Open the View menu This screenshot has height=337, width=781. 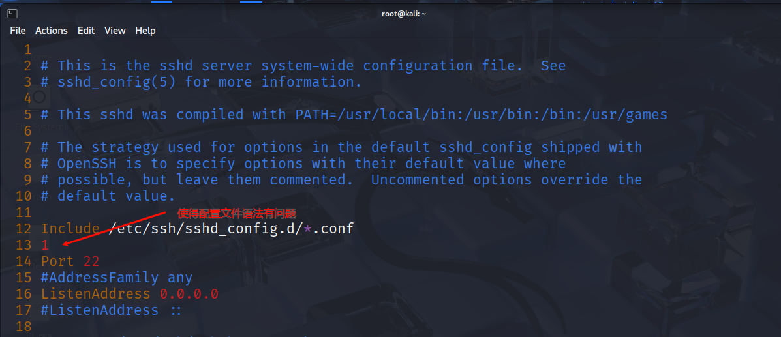pos(115,31)
